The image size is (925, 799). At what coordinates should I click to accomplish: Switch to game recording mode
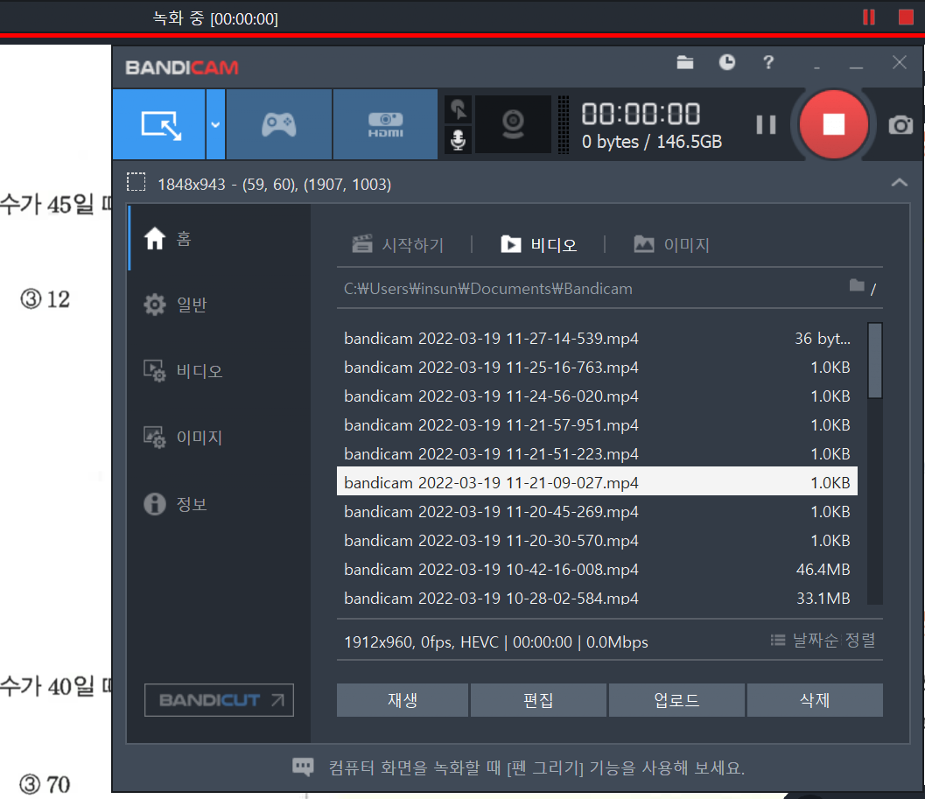point(279,124)
